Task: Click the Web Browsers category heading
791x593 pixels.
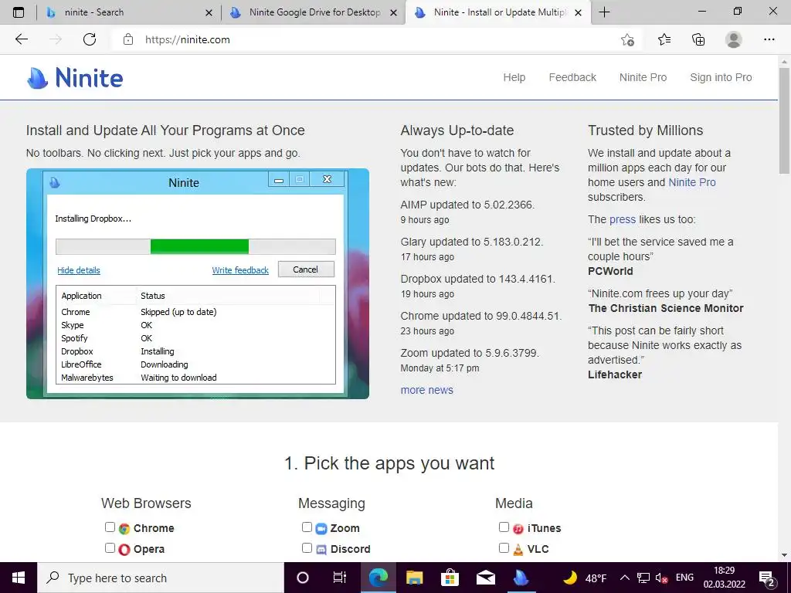Action: [x=146, y=503]
